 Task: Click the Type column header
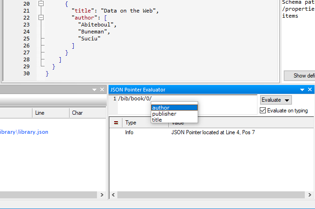(145, 123)
